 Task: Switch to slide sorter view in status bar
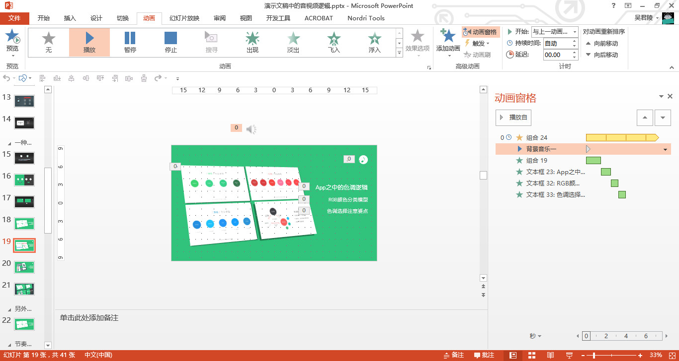point(532,355)
